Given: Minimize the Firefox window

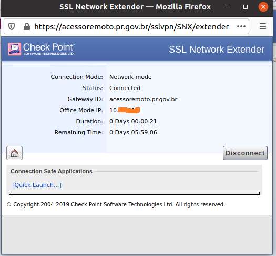Looking at the screenshot, I should click(228, 7).
